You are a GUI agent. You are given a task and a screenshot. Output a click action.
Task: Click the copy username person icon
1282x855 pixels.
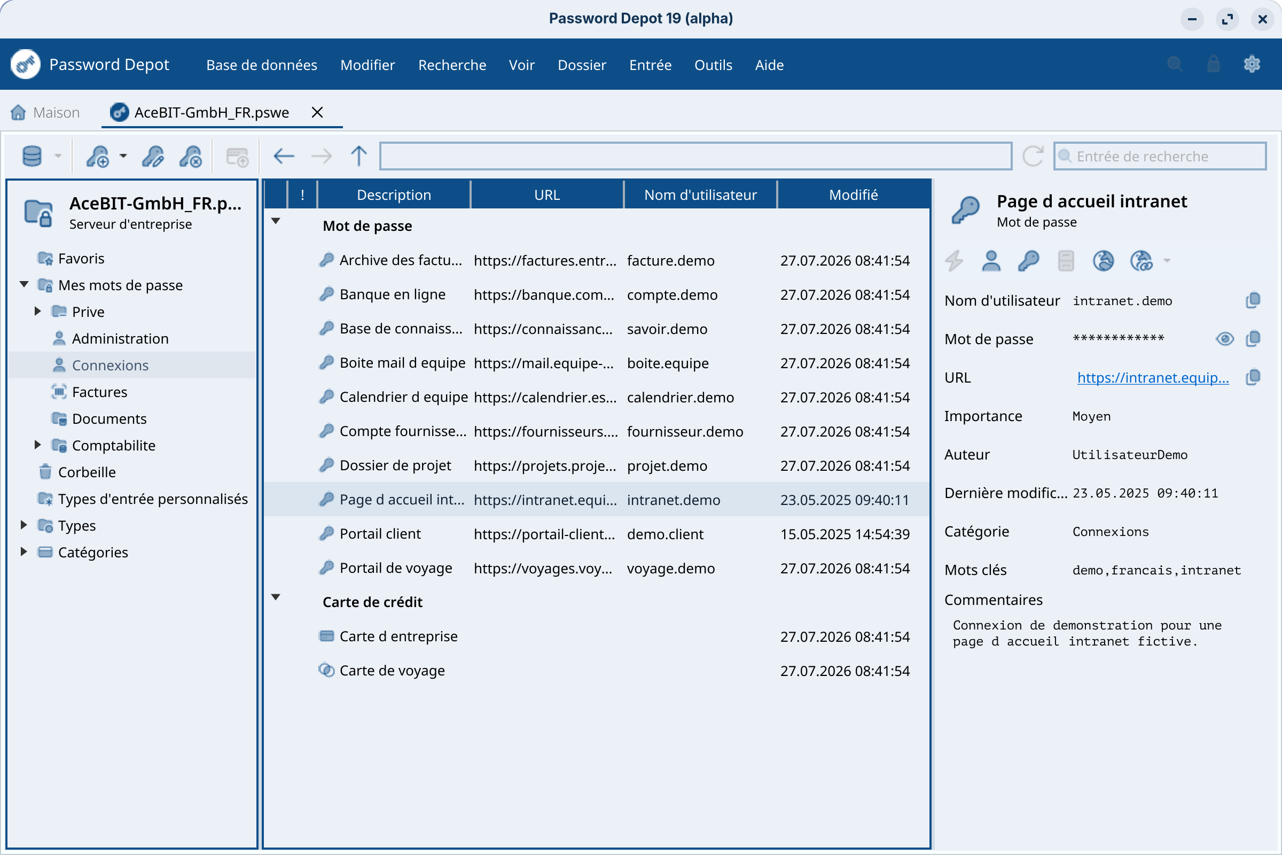point(991,261)
